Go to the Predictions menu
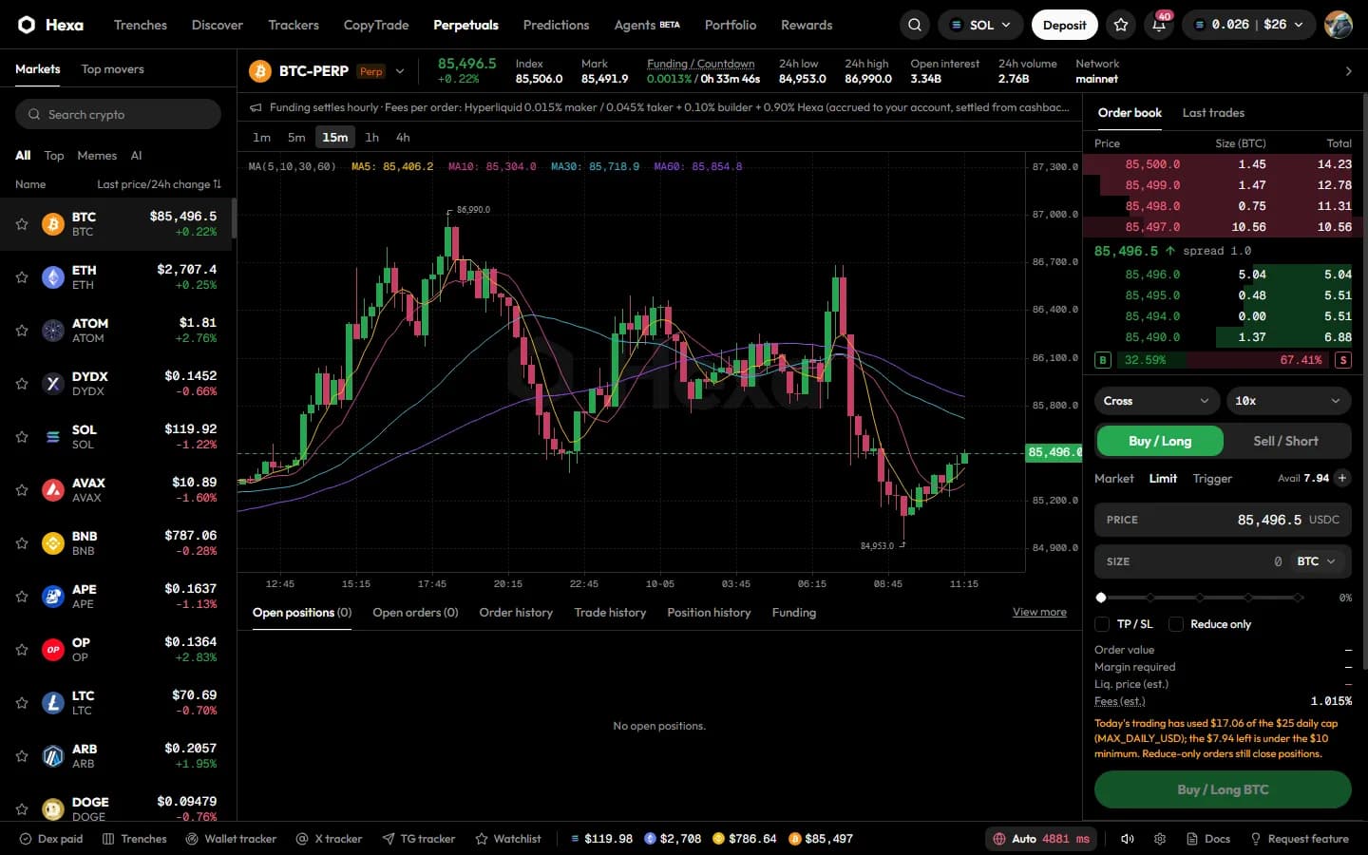Screen dimensions: 1368x855 (556, 25)
